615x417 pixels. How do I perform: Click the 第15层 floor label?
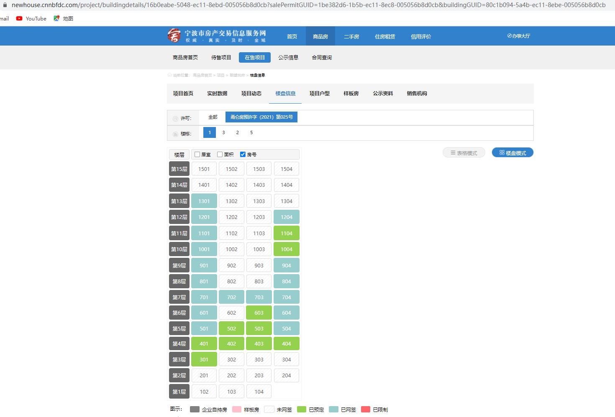(x=179, y=169)
